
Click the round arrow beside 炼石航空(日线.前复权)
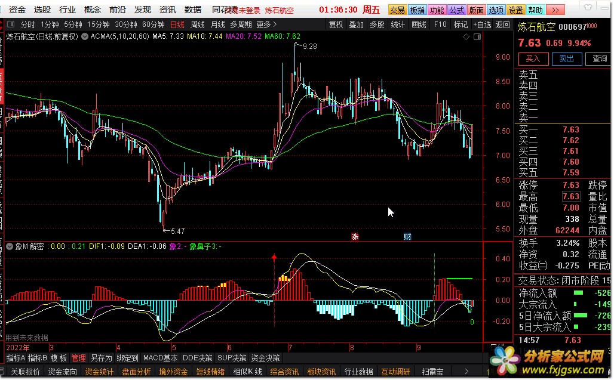(x=85, y=36)
